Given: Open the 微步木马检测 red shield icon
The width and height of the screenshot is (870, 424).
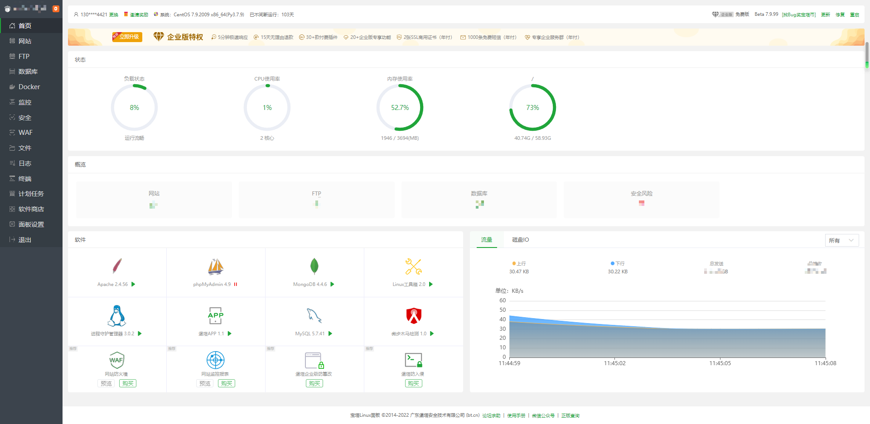Looking at the screenshot, I should (414, 315).
